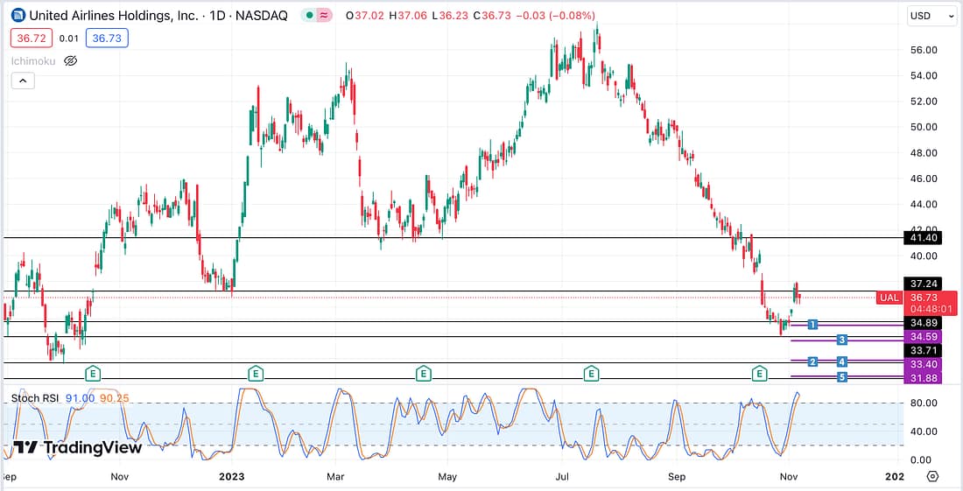Click the Ichimoku indicator label
The width and height of the screenshot is (963, 491).
pyautogui.click(x=34, y=60)
